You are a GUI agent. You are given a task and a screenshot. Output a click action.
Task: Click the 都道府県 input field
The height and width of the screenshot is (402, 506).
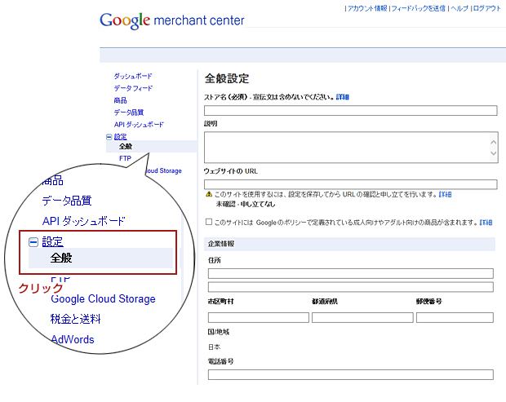(x=362, y=317)
